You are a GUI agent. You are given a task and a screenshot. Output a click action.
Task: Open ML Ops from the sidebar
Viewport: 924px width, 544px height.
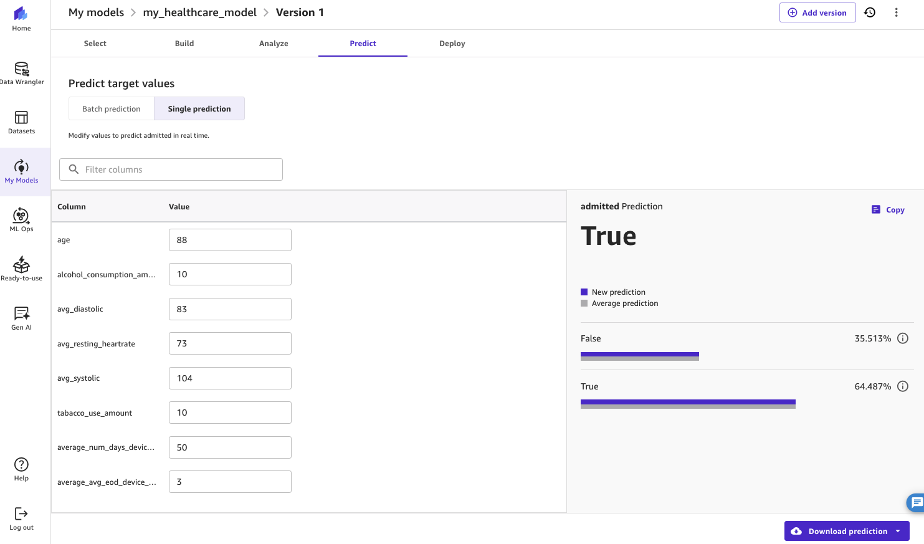pos(21,219)
